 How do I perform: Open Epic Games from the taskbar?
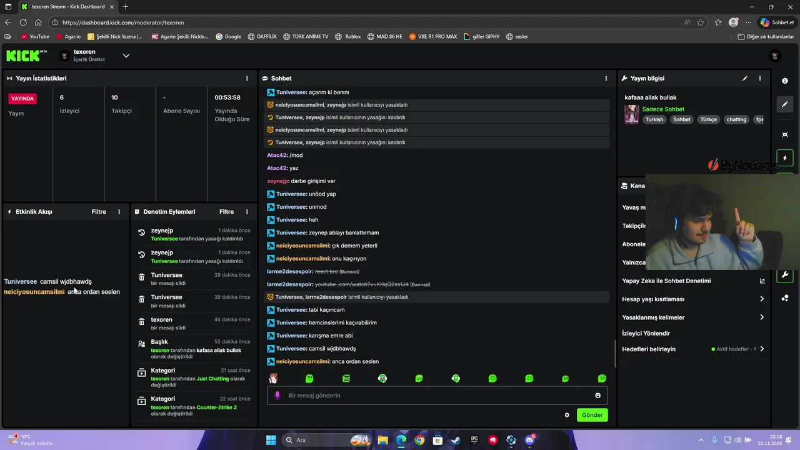pyautogui.click(x=474, y=440)
